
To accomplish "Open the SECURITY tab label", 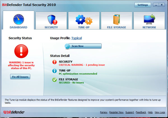I will click(51, 28).
